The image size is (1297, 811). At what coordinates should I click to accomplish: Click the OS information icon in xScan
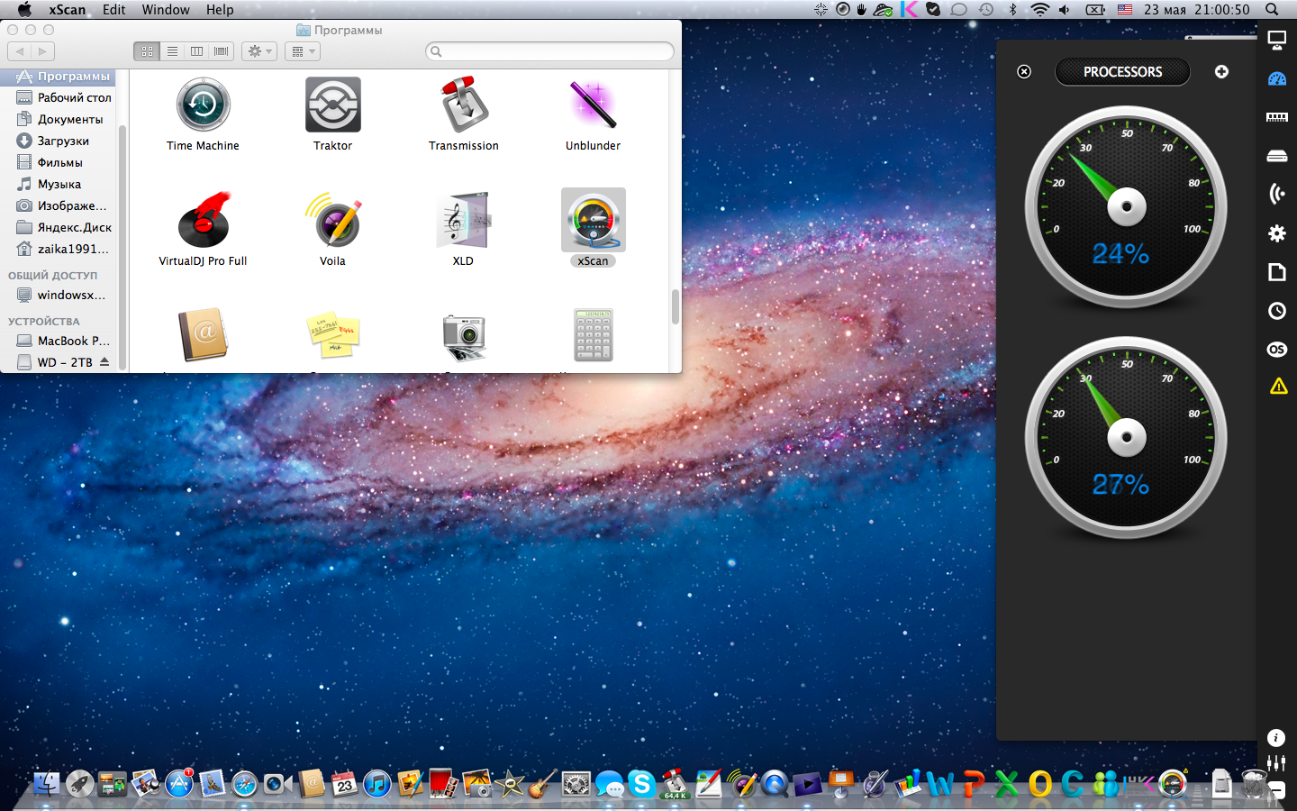coord(1276,350)
